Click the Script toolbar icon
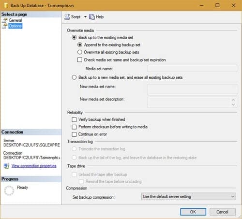Image resolution: width=242 pixels, height=219 pixels. [x=67, y=17]
